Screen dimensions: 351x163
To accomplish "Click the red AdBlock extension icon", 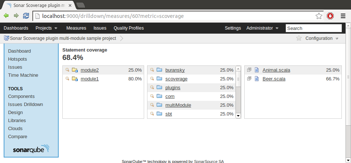I will pos(330,16).
